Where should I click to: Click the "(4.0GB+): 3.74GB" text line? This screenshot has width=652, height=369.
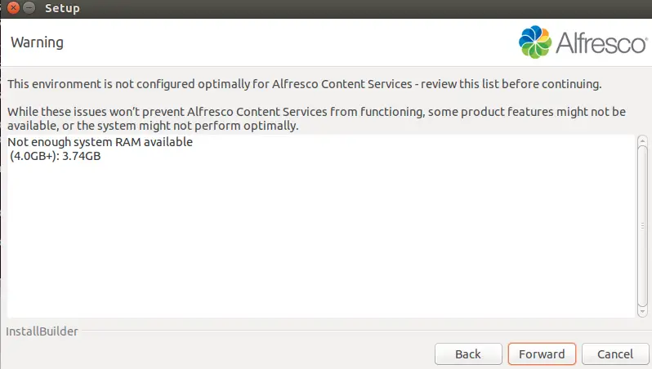click(x=56, y=156)
